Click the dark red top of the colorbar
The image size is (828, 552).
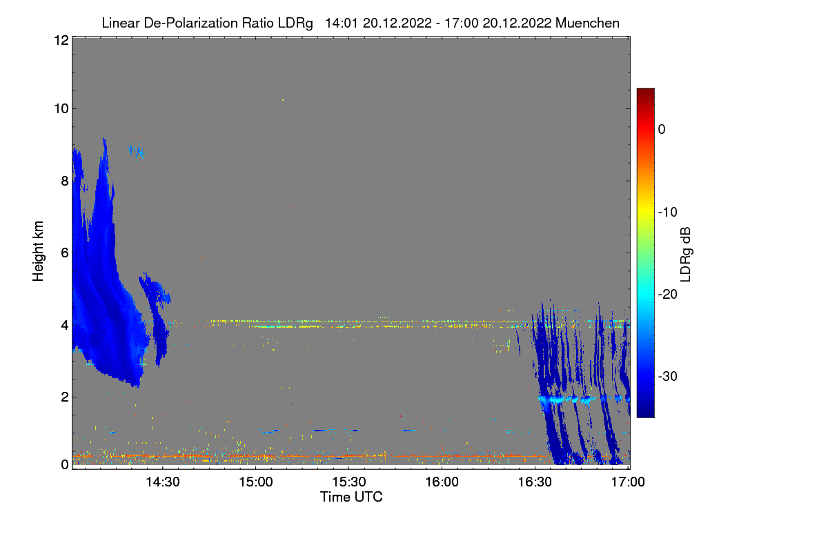tap(645, 92)
